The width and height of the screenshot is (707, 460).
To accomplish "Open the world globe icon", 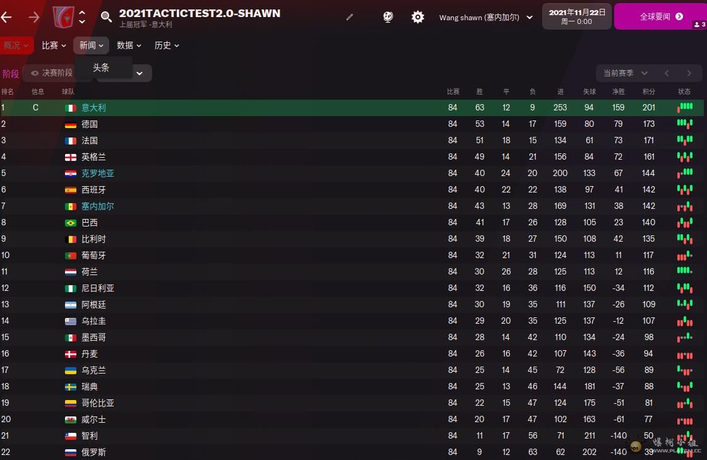I will pos(388,17).
